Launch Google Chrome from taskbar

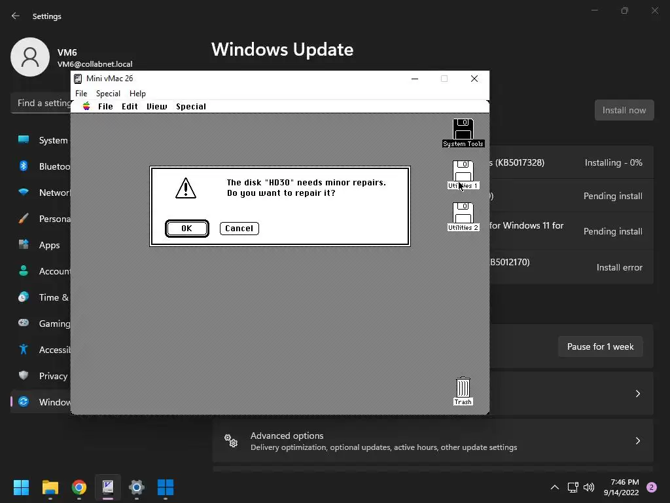coord(79,487)
